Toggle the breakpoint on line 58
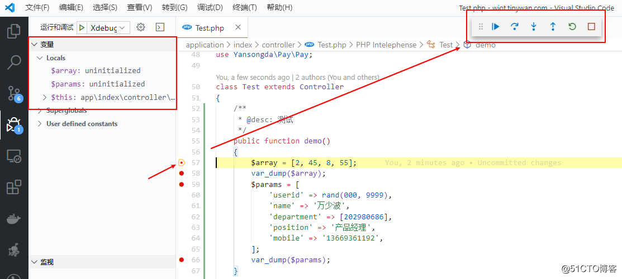This screenshot has height=279, width=622. (182, 174)
